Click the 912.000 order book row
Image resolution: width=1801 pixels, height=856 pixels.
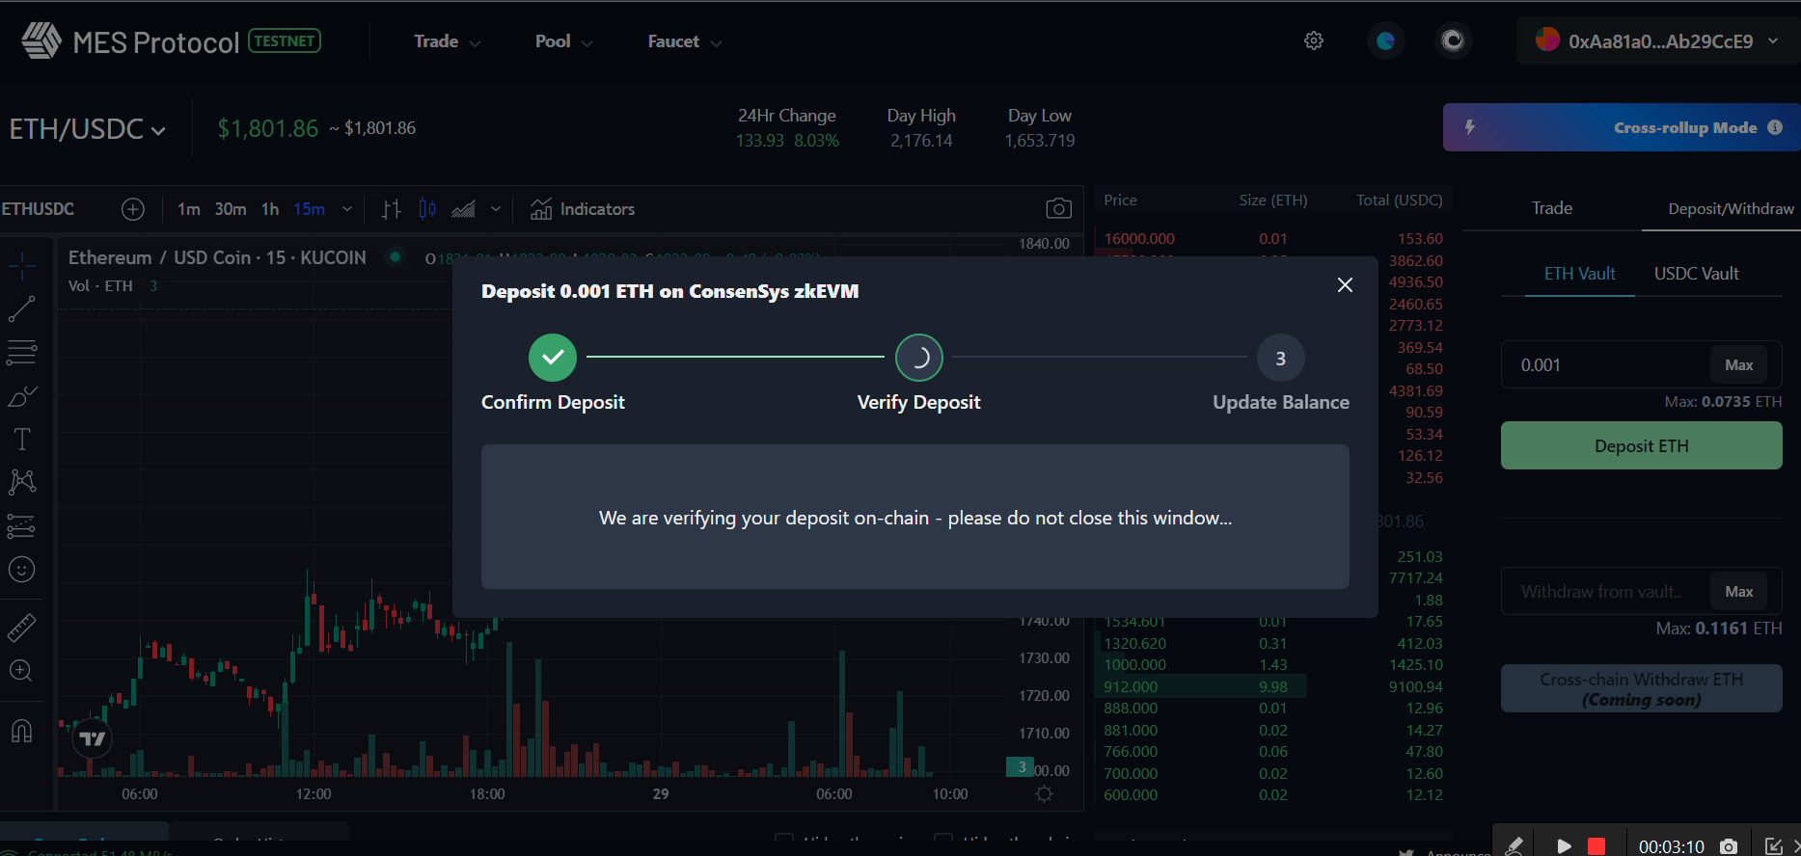tap(1273, 687)
